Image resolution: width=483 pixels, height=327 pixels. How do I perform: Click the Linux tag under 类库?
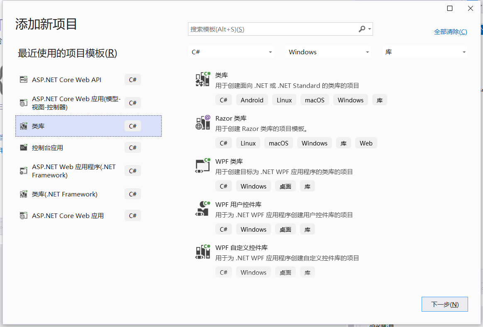point(284,100)
